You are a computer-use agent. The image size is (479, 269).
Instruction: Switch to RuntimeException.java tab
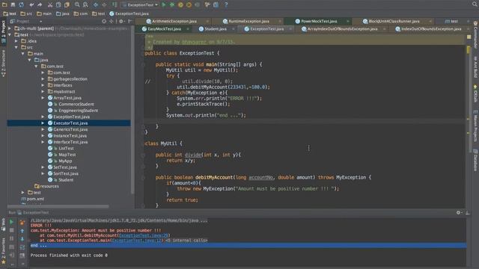(x=248, y=21)
